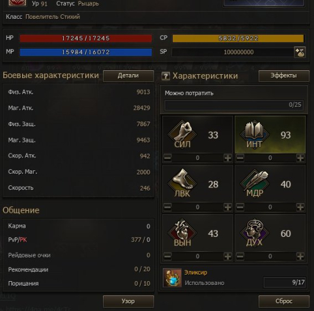This screenshot has width=314, height=311.
Task: Select the СИЛ fist stat icon
Action: 182,134
